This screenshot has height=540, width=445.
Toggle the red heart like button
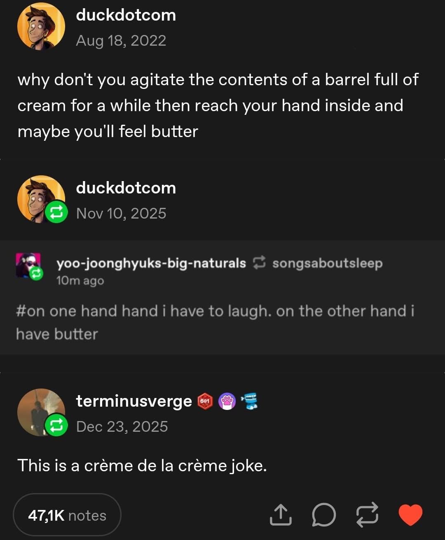[410, 514]
